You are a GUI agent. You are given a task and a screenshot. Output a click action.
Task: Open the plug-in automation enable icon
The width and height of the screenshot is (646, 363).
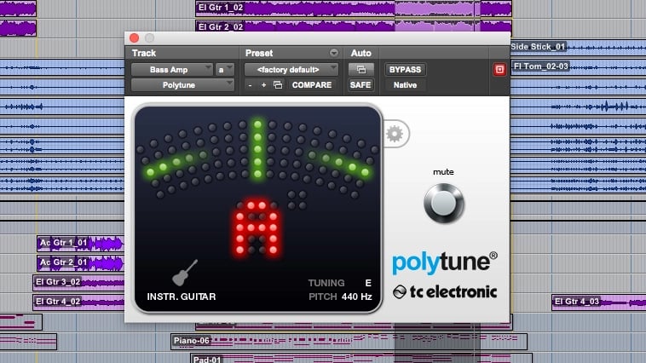[360, 70]
